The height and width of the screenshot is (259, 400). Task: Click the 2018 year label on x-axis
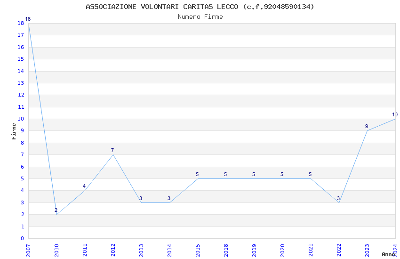pos(226,251)
